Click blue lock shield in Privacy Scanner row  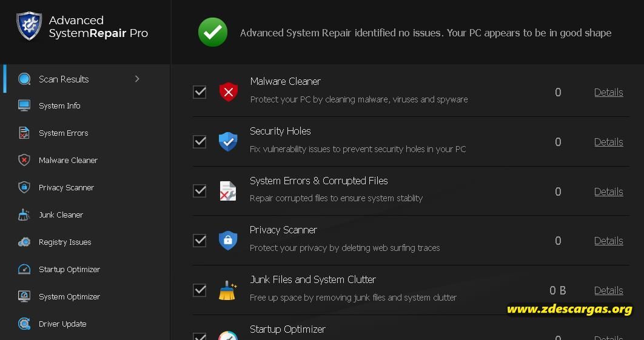point(228,241)
